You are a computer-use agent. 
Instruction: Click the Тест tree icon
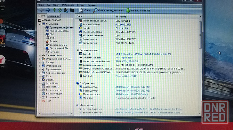[x=43, y=101]
